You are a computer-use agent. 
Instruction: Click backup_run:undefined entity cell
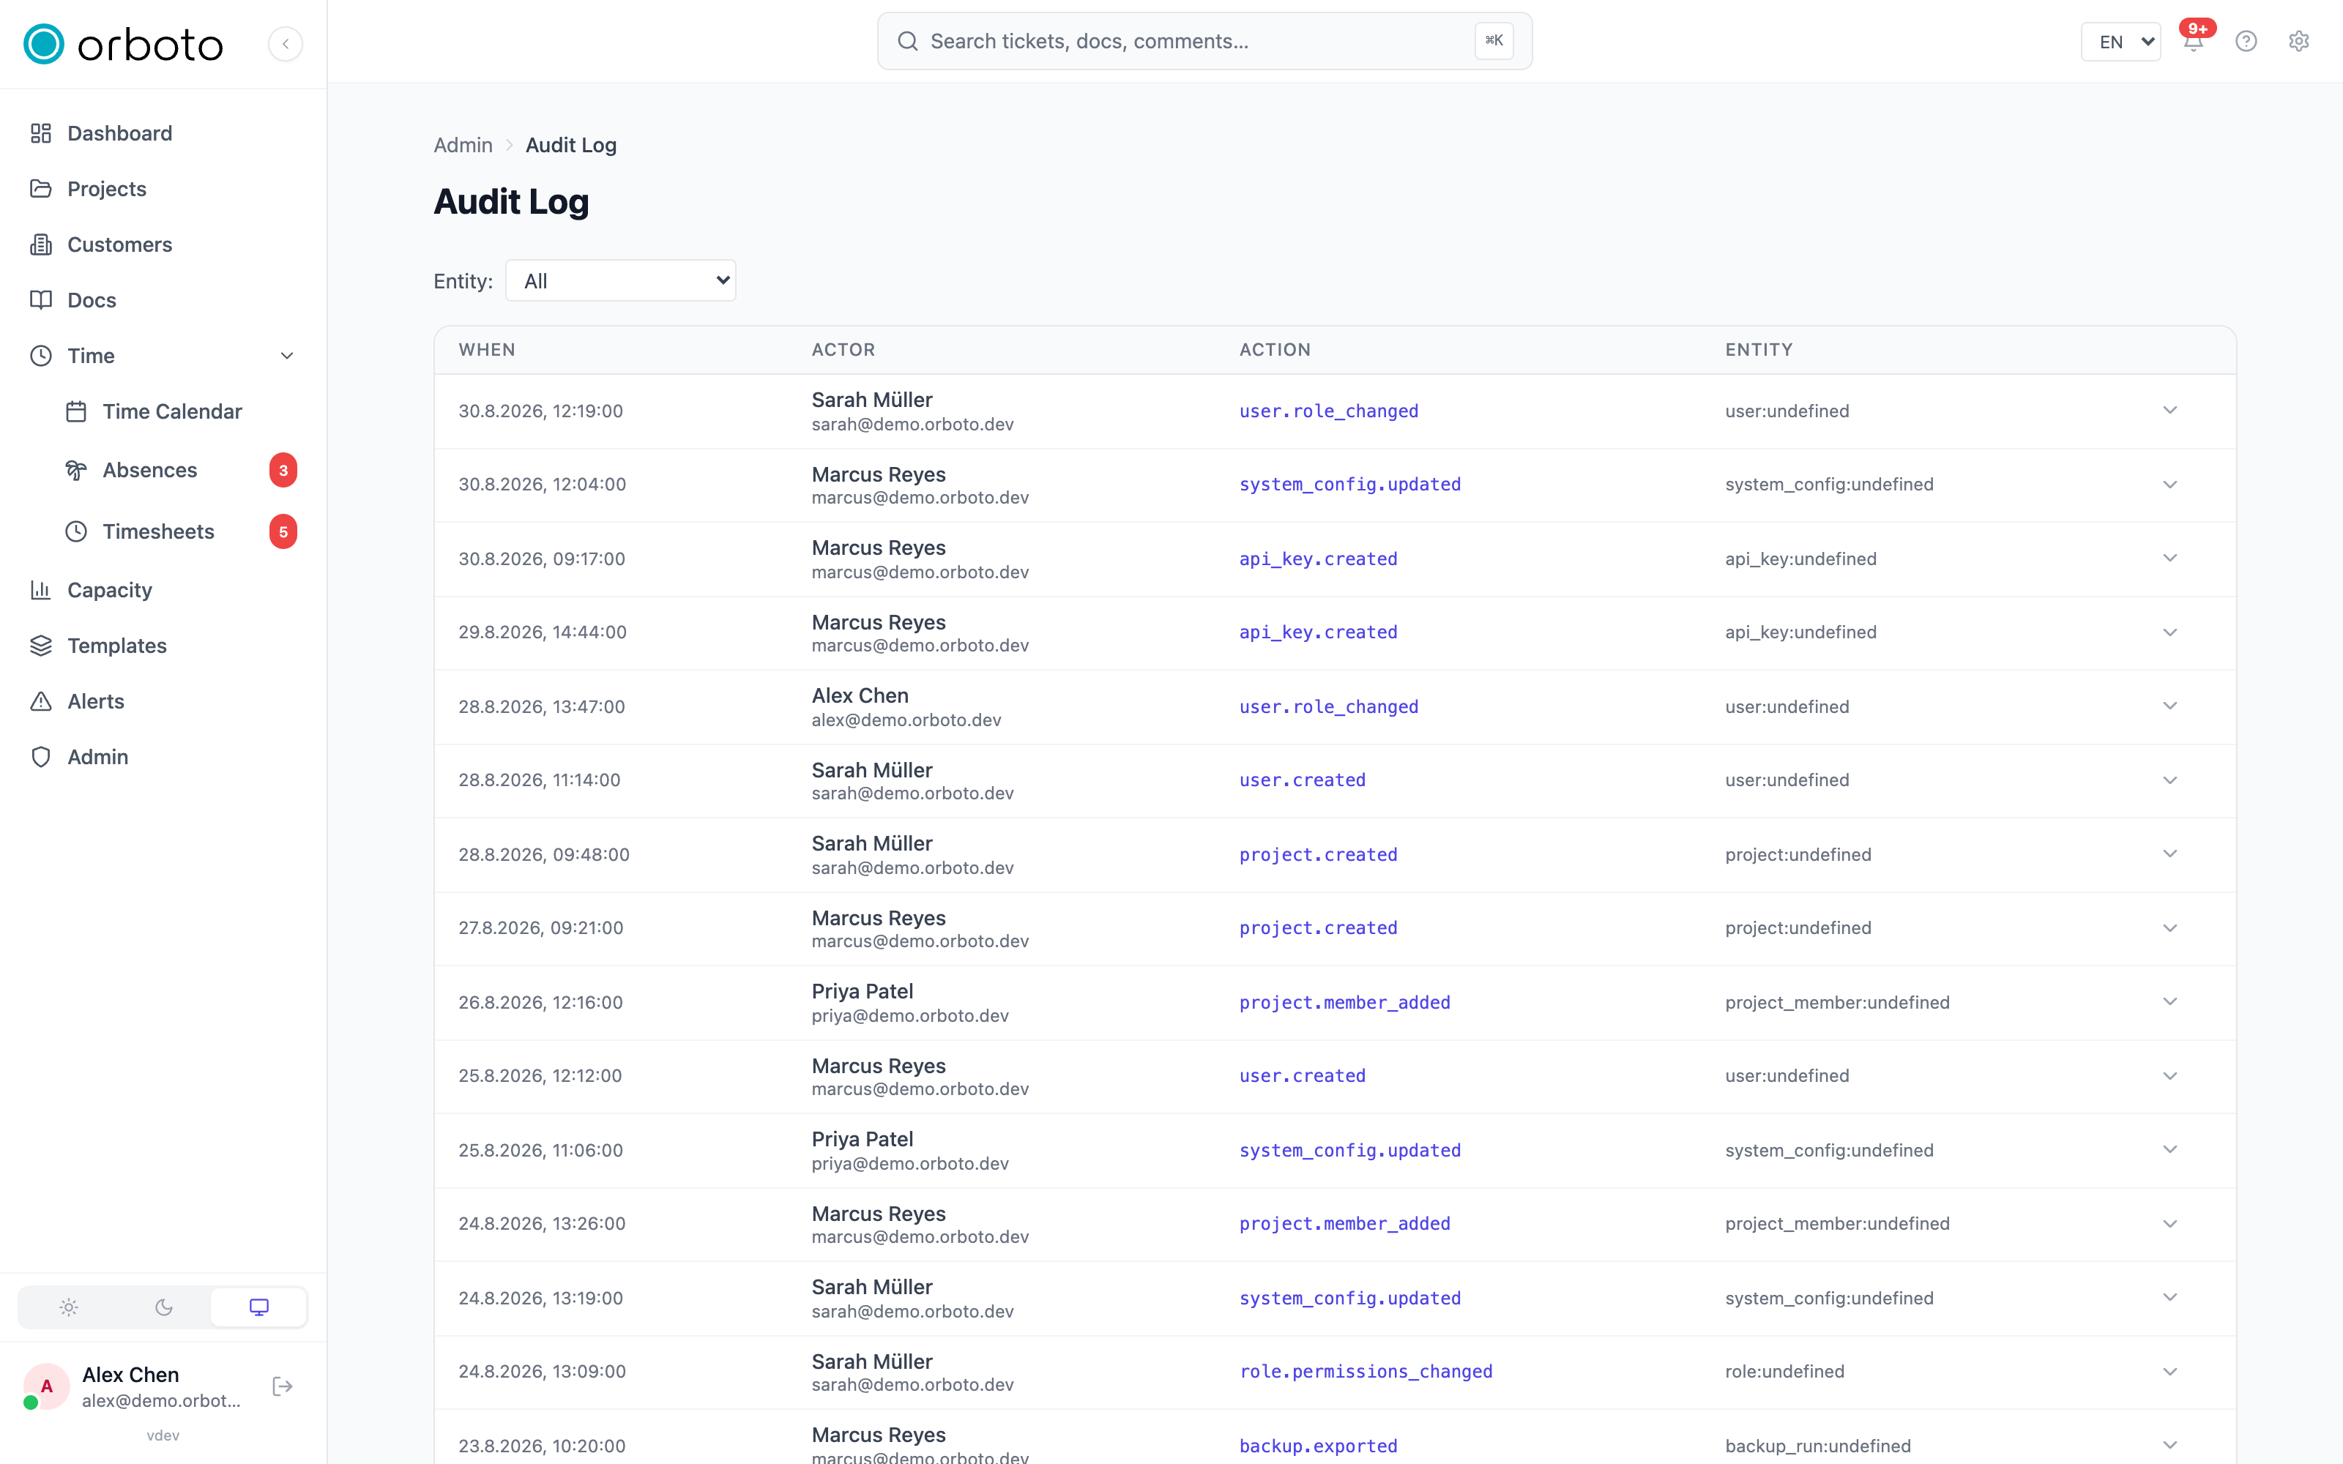1817,1446
